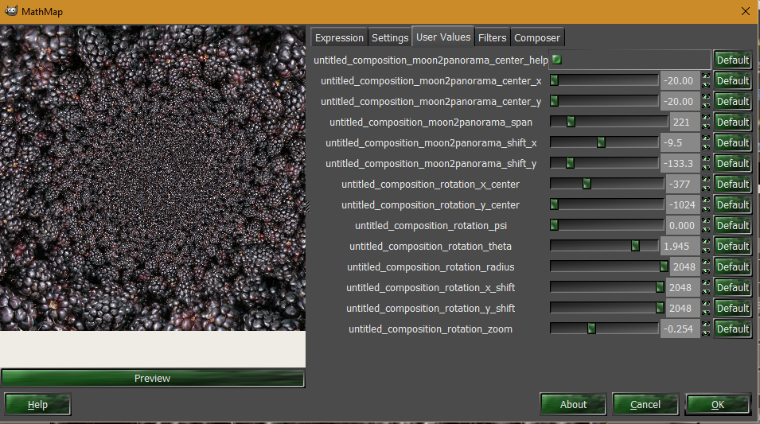Click the moon2panorama_shift_y slider handle
Screen dimensions: 760x424
tap(570, 163)
